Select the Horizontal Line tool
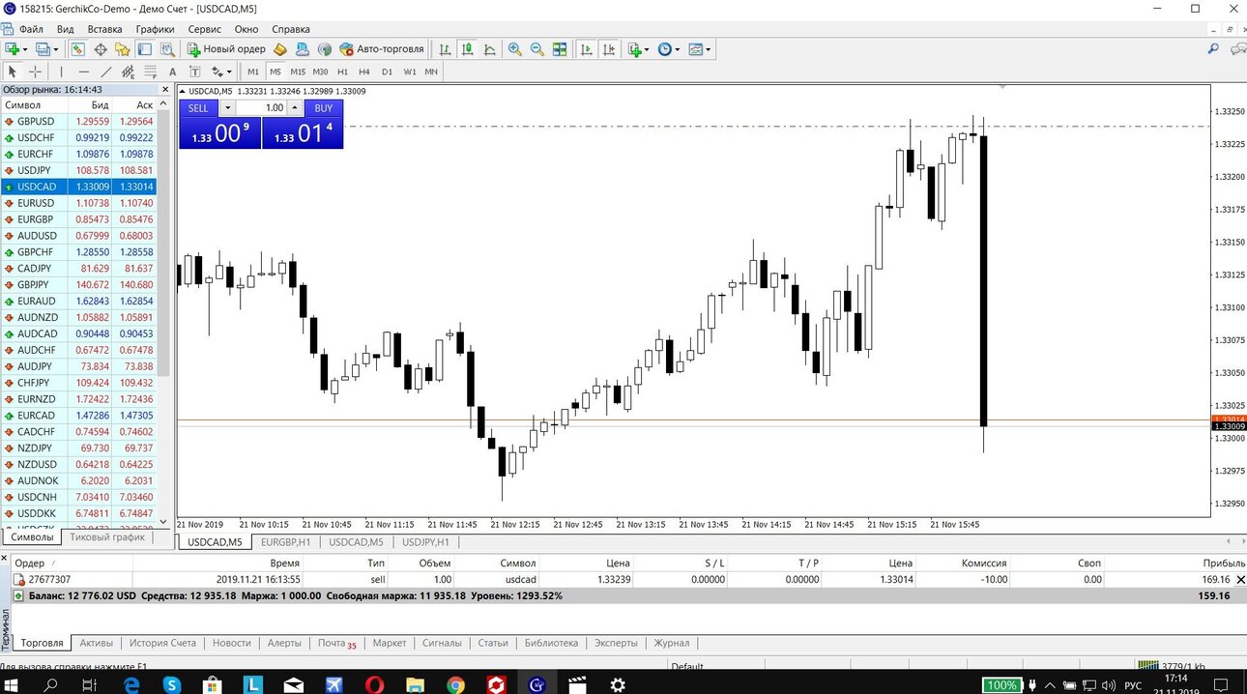1247x694 pixels. (x=84, y=72)
